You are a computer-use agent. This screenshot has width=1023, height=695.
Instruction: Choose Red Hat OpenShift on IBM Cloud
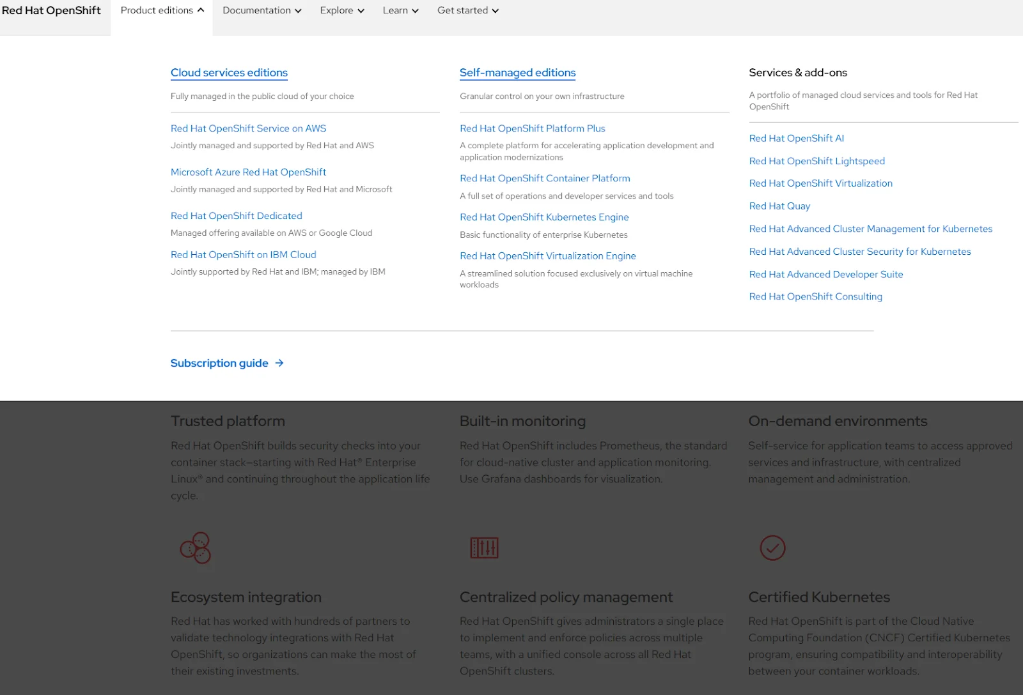click(x=243, y=255)
